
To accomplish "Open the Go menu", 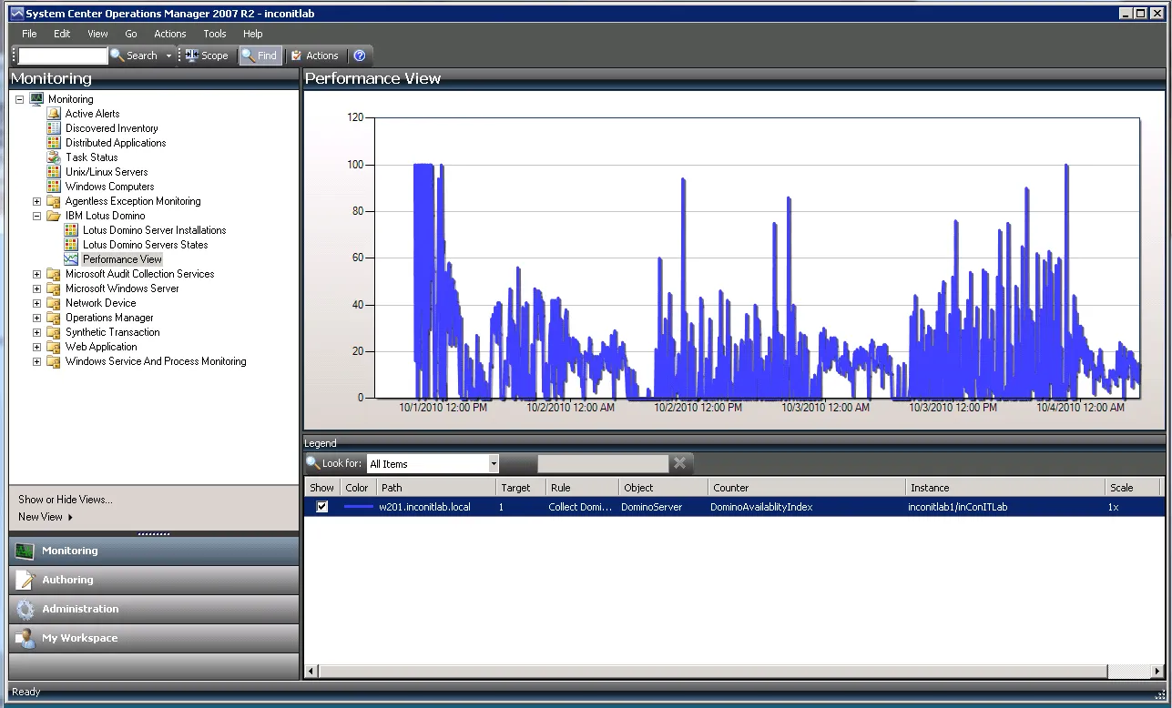I will [131, 34].
